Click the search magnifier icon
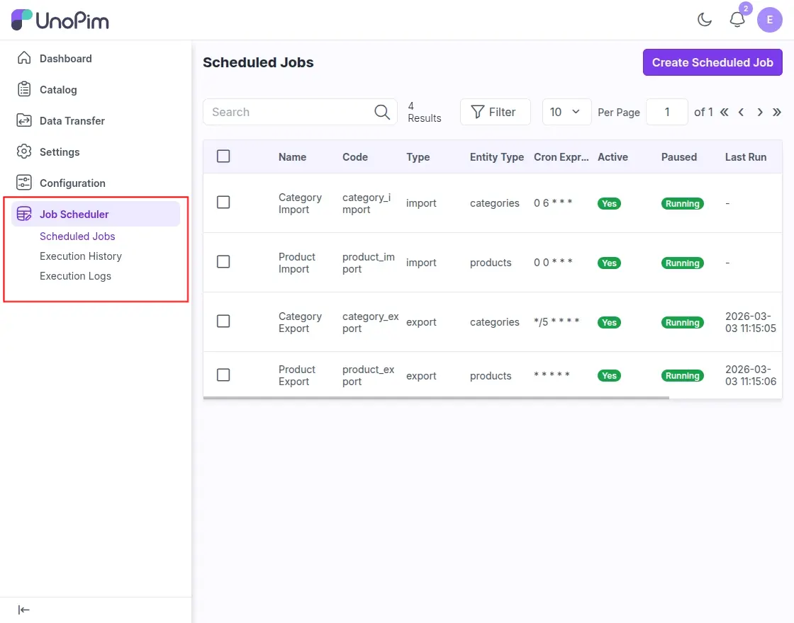 pos(382,112)
